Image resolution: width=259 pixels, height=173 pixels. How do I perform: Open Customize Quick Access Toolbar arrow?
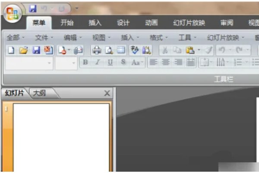tap(77, 8)
